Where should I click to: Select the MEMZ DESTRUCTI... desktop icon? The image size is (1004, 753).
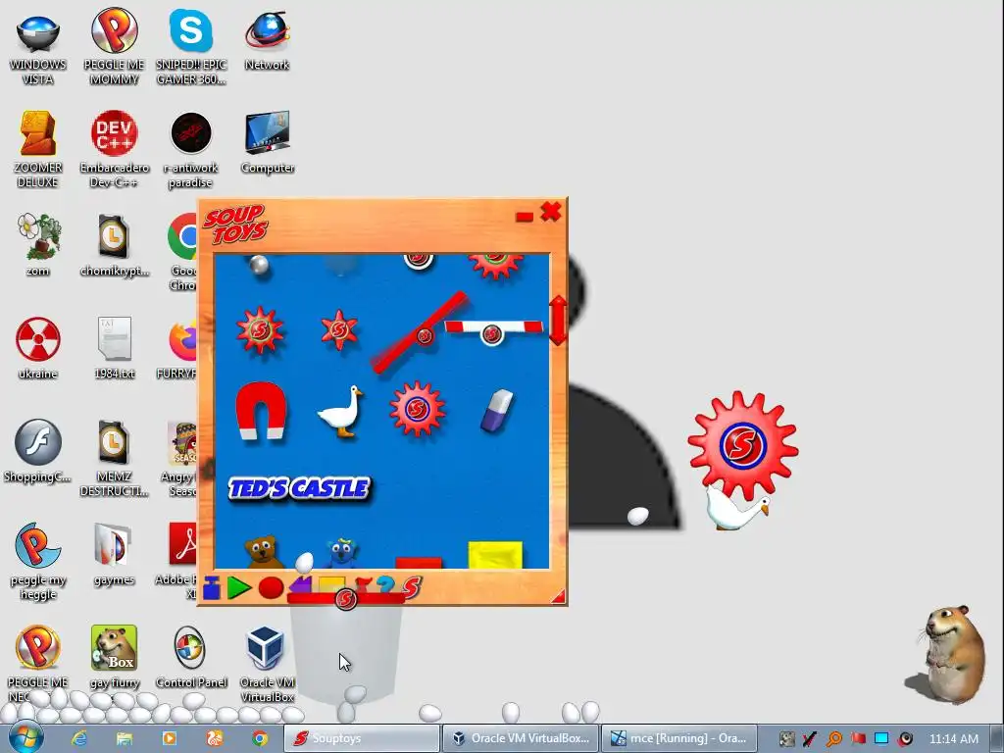(x=114, y=459)
